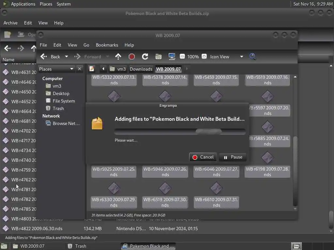Click the Search magnifier icon
Viewport: 334px width, 250px height.
click(252, 57)
